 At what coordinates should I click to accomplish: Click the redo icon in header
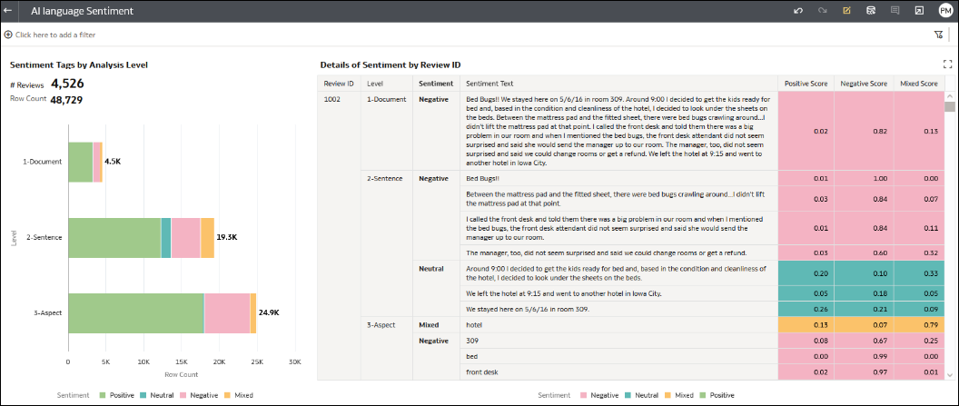coord(823,11)
